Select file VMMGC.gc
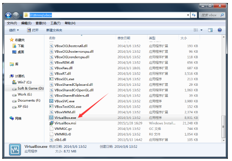 tap(63, 129)
